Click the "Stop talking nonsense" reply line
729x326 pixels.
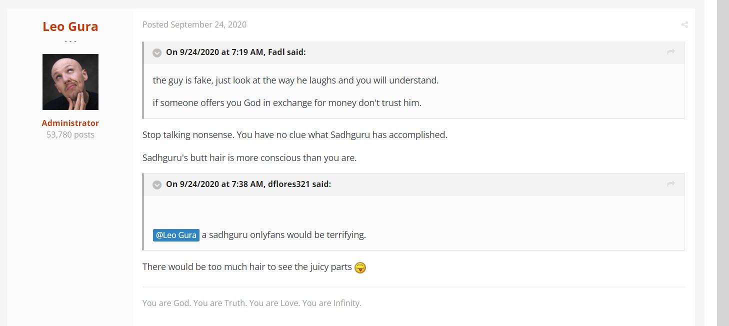point(294,135)
